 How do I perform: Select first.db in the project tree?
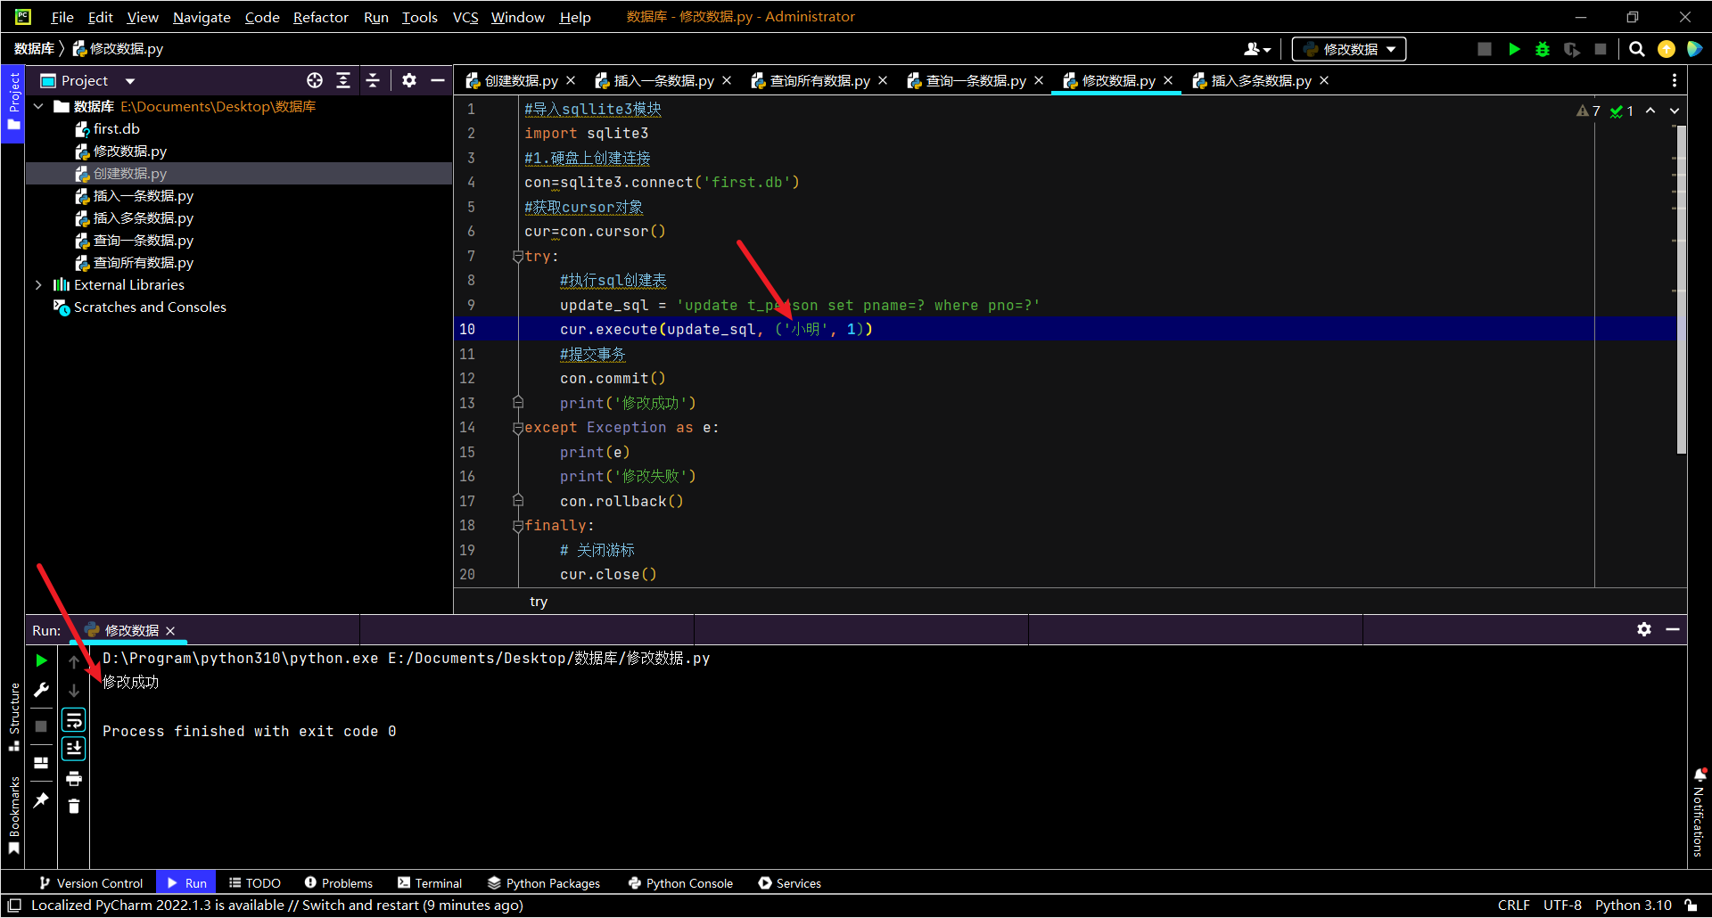(116, 128)
